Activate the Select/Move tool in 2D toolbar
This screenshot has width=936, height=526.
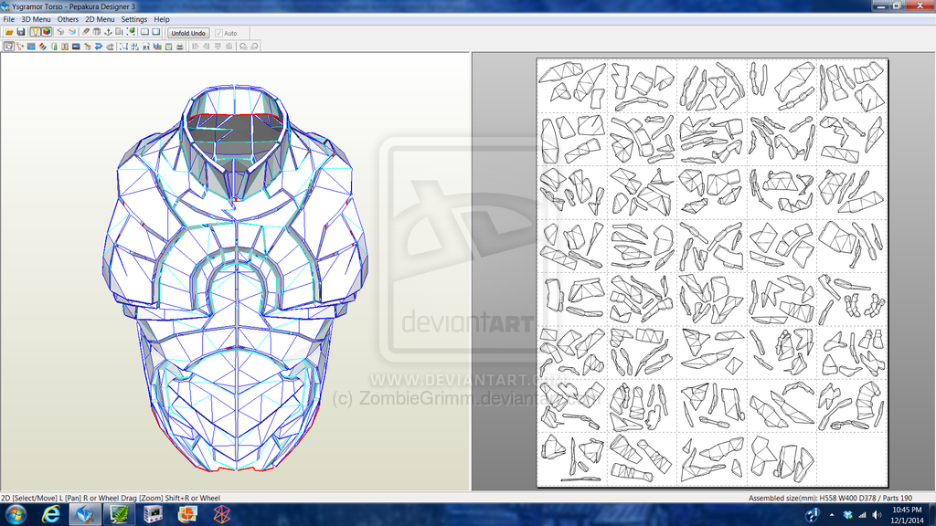coord(9,46)
